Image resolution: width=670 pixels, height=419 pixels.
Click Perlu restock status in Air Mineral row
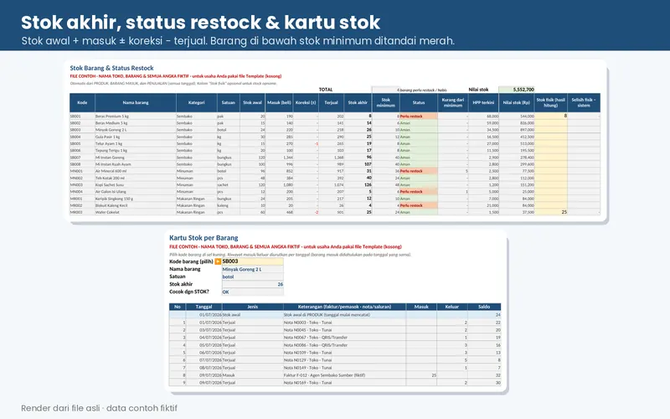pyautogui.click(x=418, y=171)
